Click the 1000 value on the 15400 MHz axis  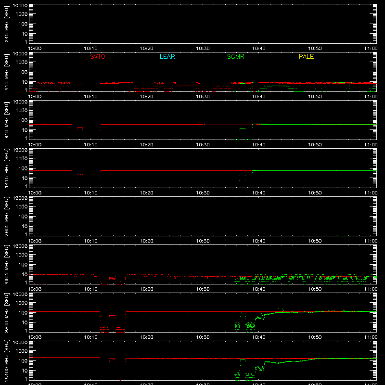[22, 351]
